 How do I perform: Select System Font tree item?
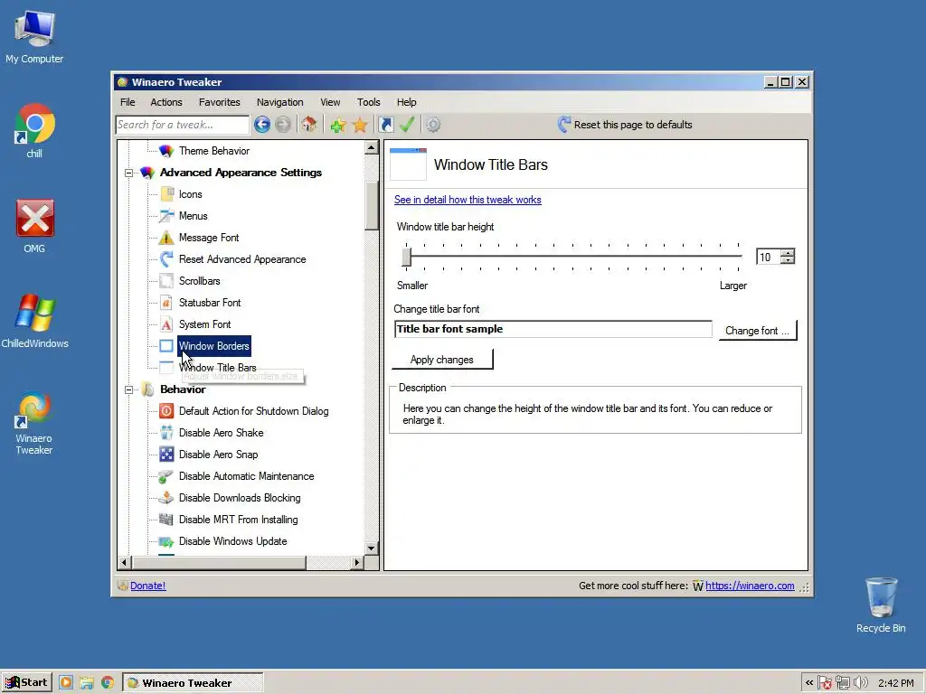tap(204, 324)
